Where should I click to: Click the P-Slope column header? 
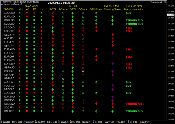[x=63, y=10]
